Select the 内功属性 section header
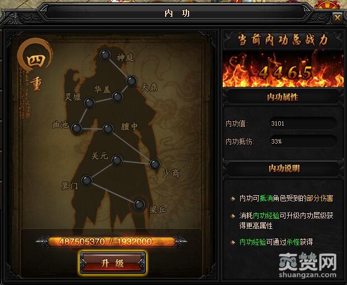 point(283,97)
